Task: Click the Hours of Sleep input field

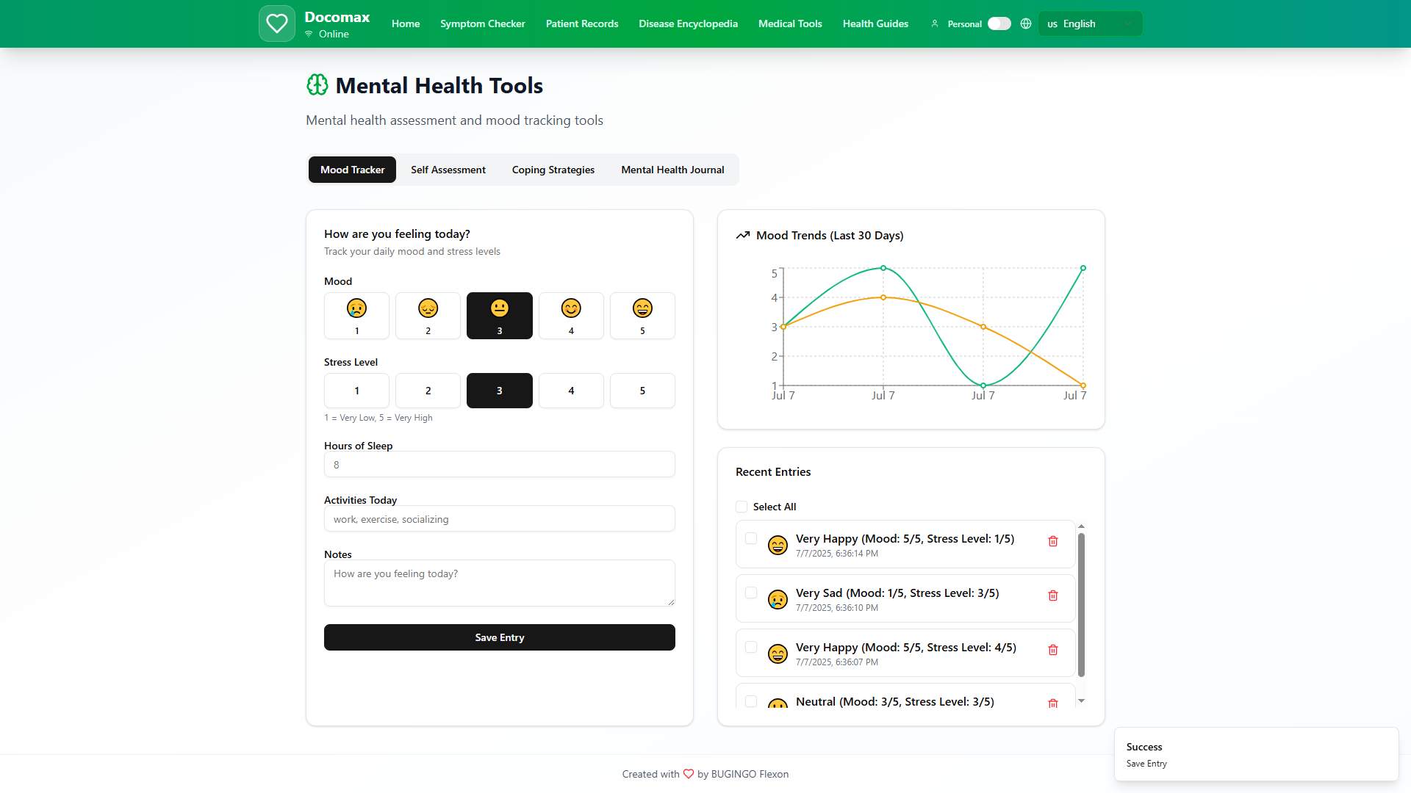Action: pos(499,465)
